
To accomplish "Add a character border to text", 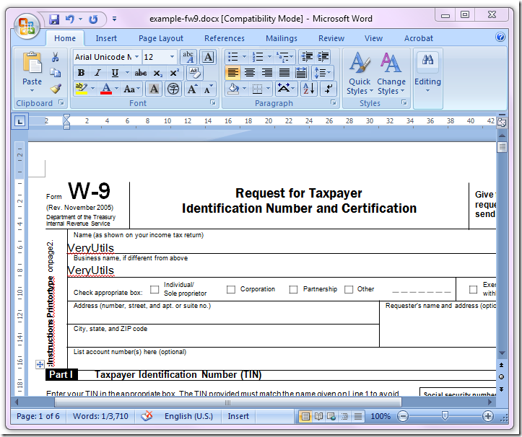I will [x=208, y=57].
